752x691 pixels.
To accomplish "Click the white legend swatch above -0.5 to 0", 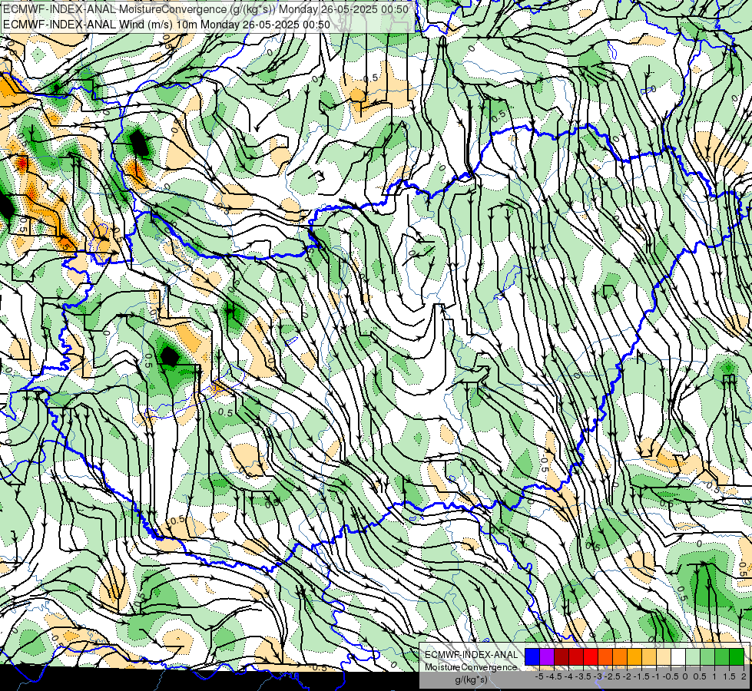I will pyautogui.click(x=678, y=656).
